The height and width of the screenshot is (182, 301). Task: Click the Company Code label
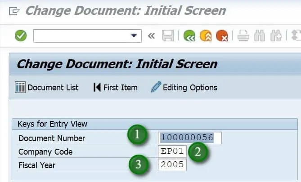(45, 152)
